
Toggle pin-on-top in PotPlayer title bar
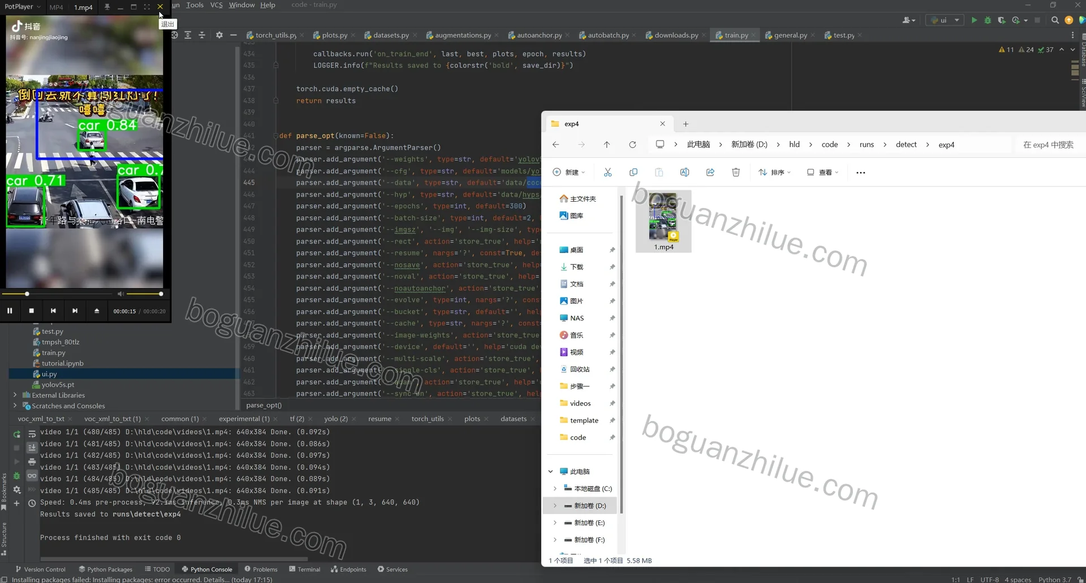[107, 7]
